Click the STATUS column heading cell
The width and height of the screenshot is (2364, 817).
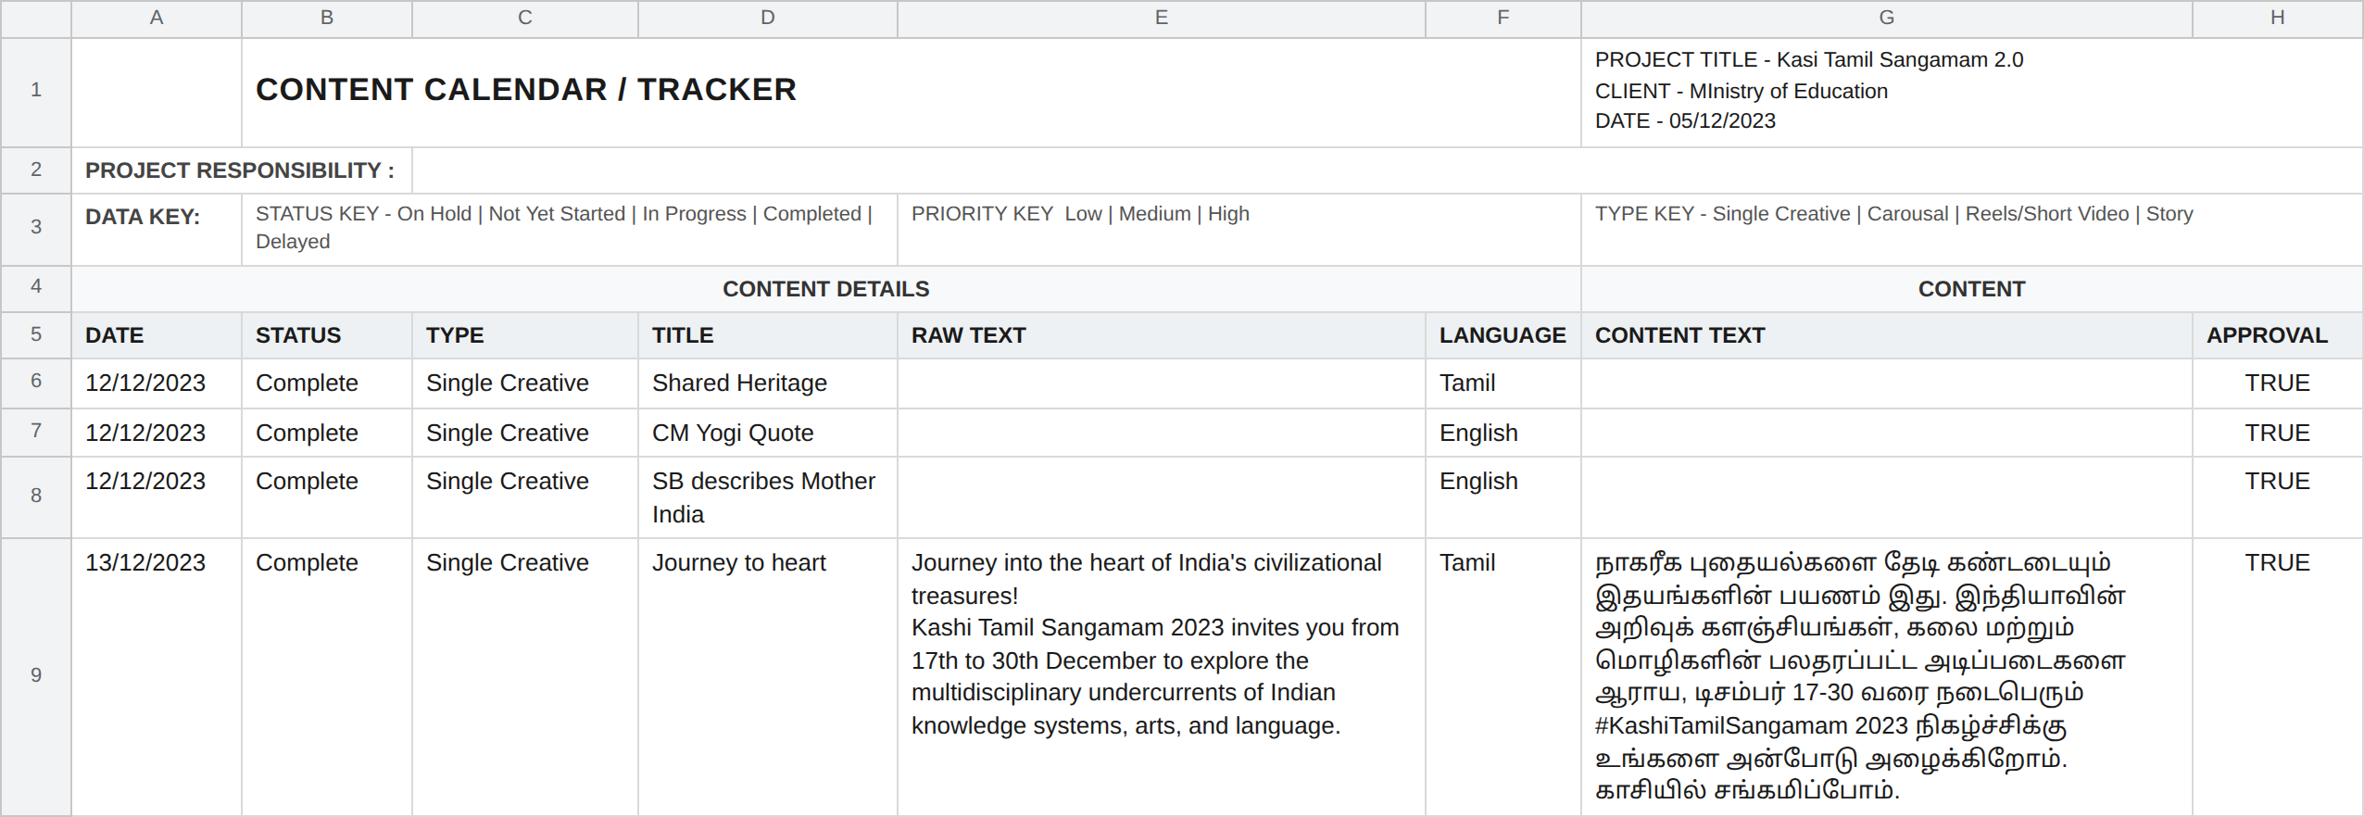pos(327,335)
